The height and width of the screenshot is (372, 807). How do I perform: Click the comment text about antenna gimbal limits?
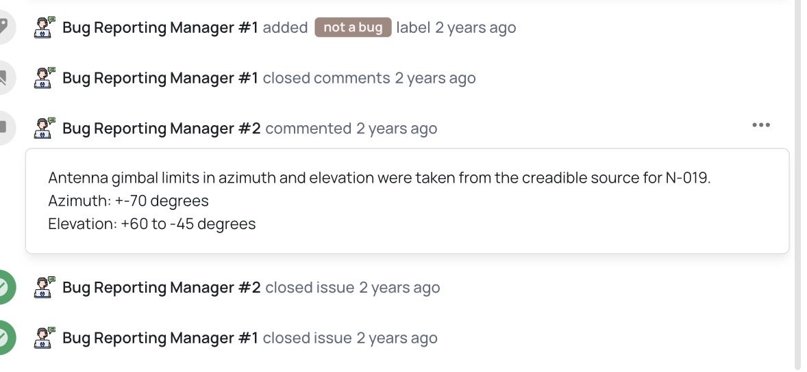coord(379,178)
